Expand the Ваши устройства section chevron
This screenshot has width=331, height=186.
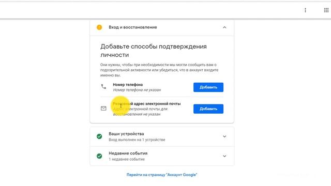pyautogui.click(x=224, y=136)
